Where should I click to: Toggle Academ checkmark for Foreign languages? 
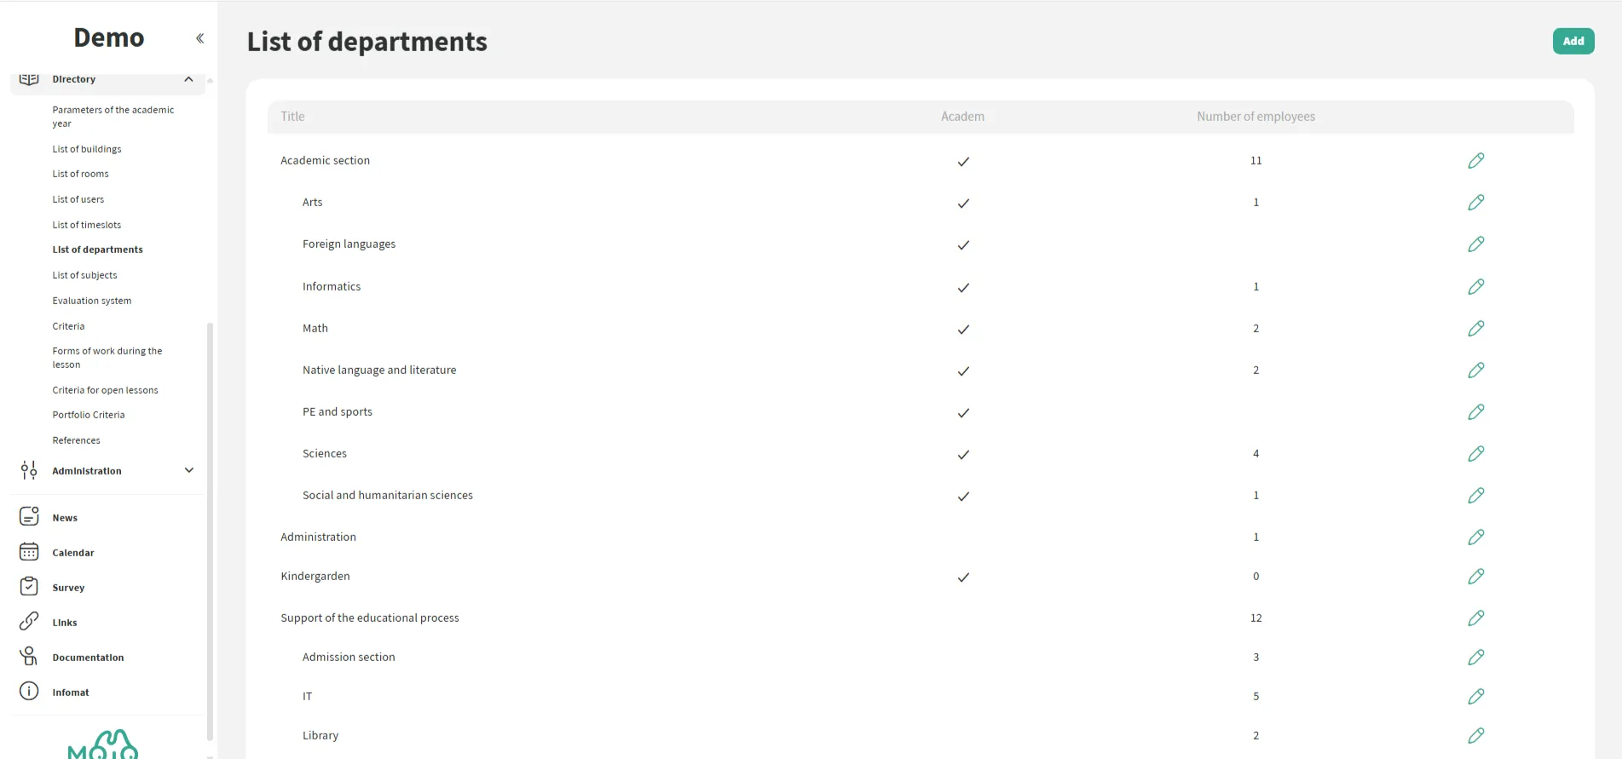tap(963, 244)
